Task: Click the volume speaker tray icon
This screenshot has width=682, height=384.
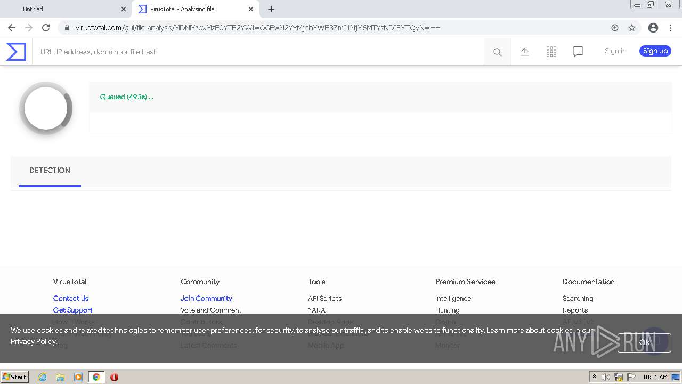Action: click(x=606, y=377)
